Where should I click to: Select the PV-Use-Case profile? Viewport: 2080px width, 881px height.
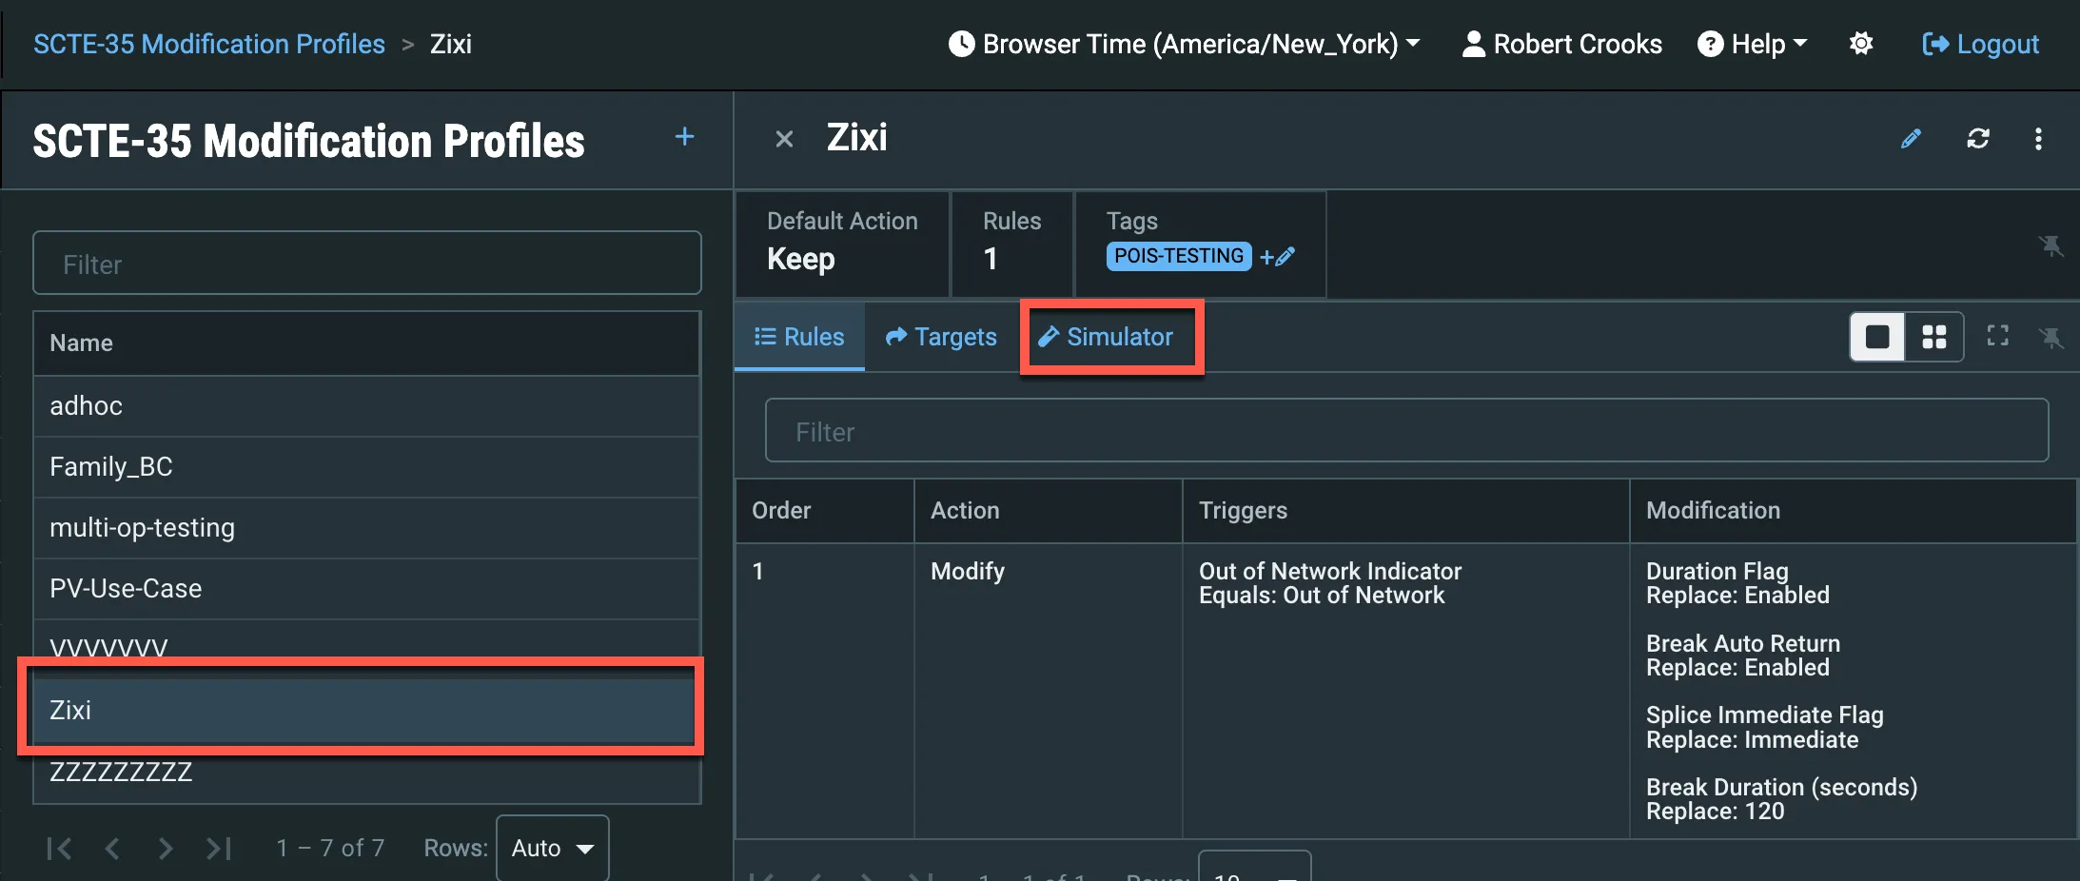tap(367, 589)
